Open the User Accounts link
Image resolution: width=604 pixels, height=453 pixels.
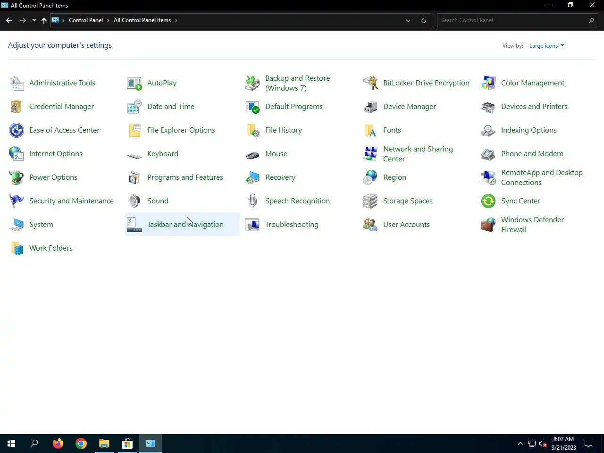tap(406, 225)
